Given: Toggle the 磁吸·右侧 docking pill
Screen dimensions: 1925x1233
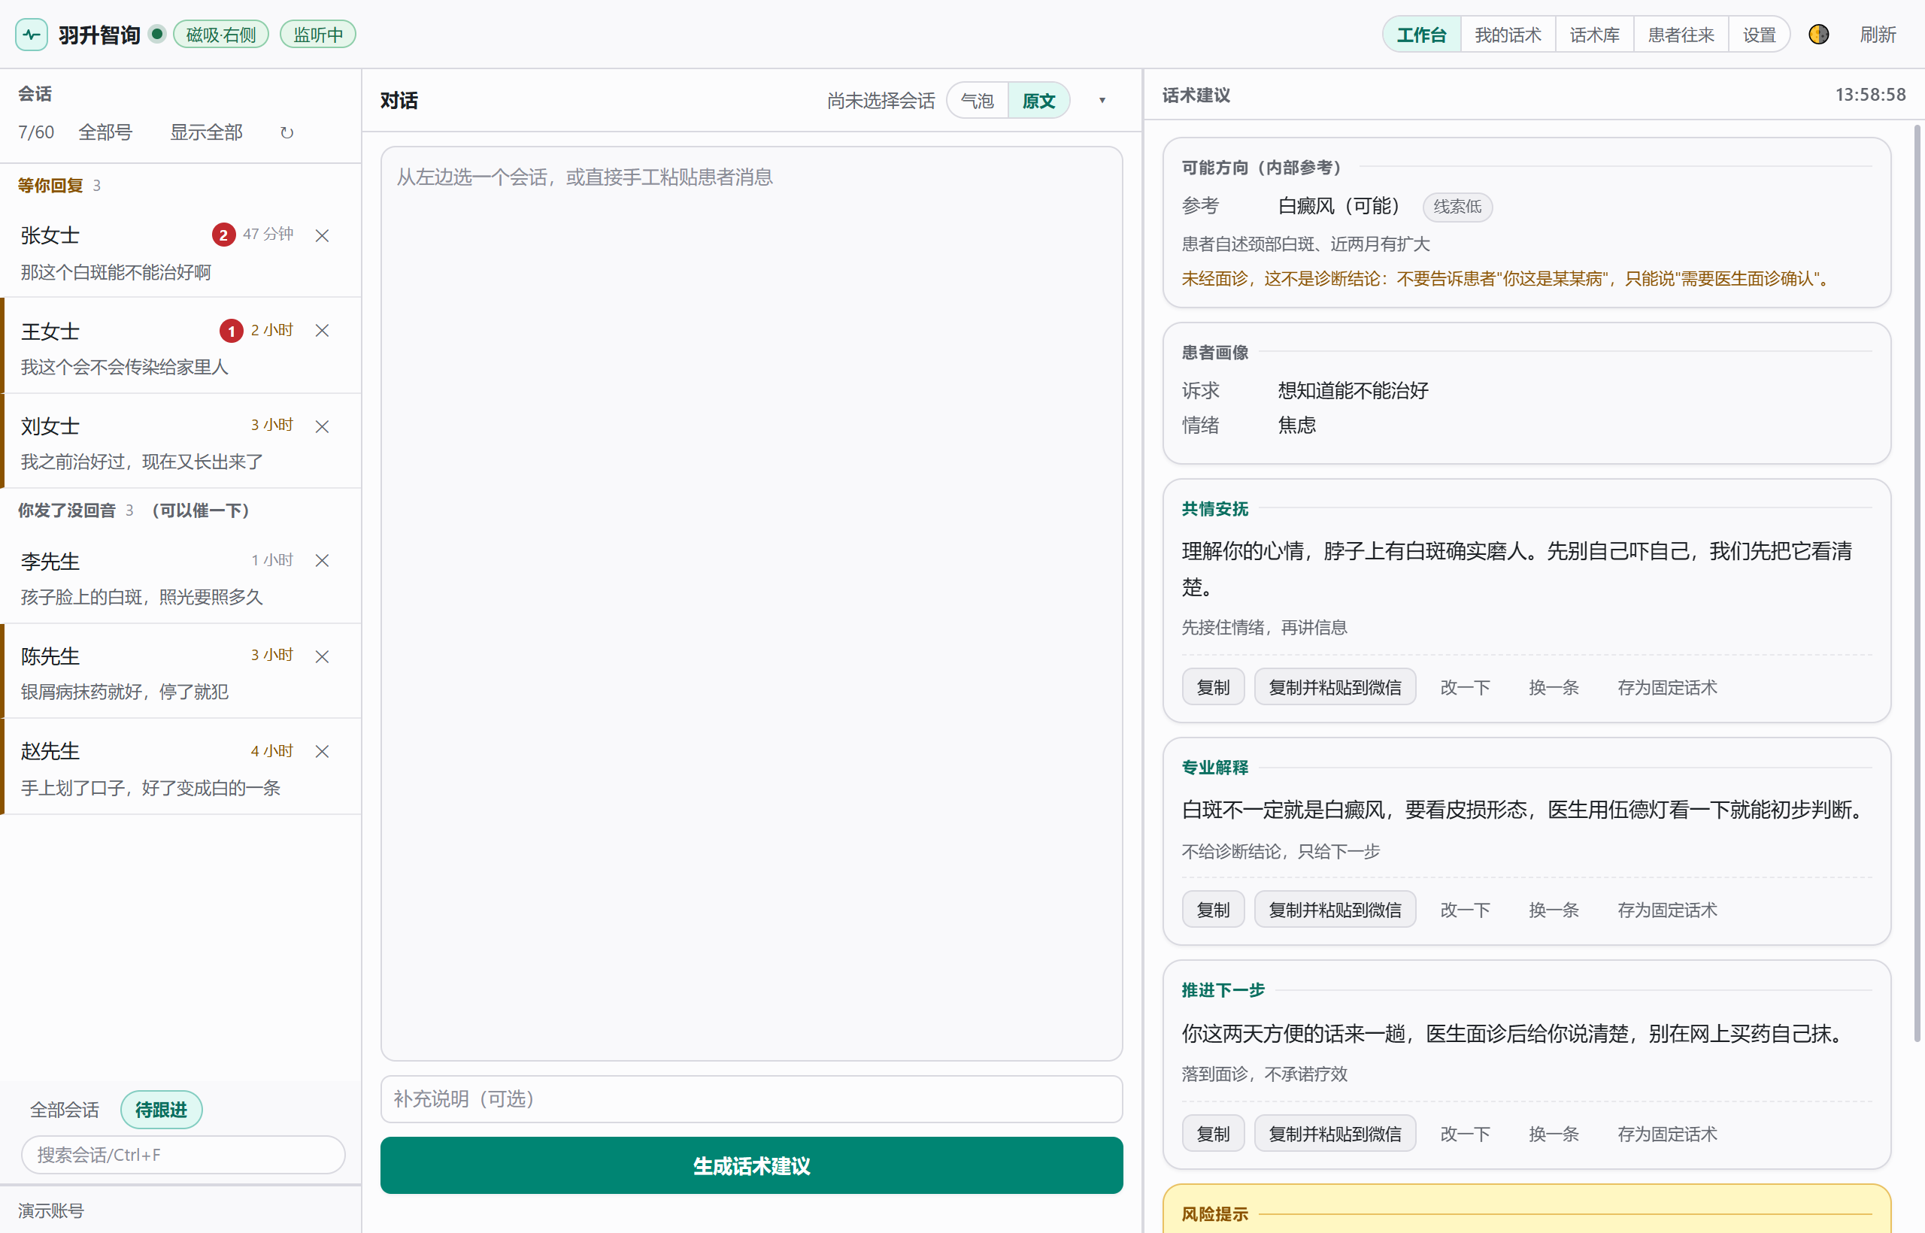Looking at the screenshot, I should tap(221, 35).
